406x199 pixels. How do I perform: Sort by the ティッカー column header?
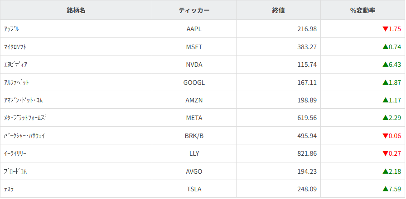(x=194, y=10)
